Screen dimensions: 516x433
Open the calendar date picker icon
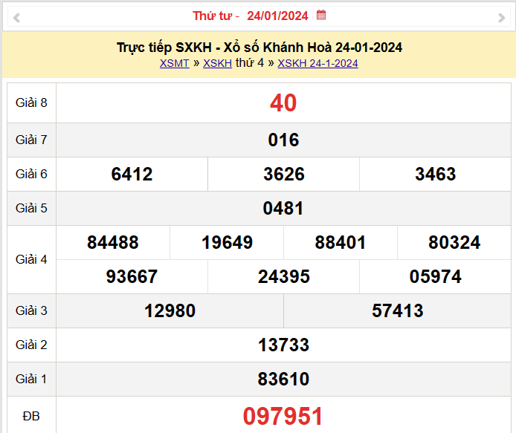321,15
